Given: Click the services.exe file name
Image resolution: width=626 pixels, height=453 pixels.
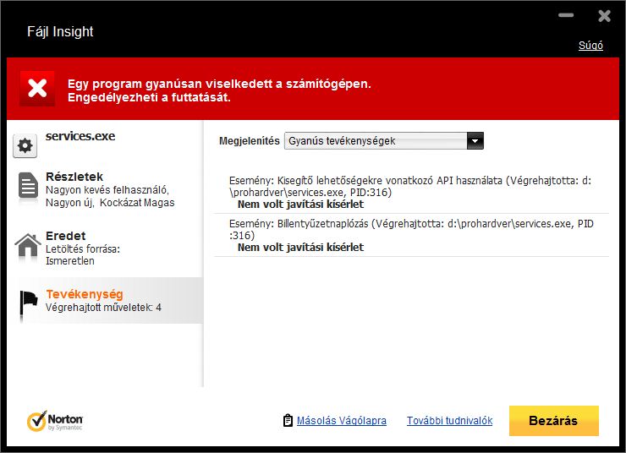Looking at the screenshot, I should [x=80, y=136].
